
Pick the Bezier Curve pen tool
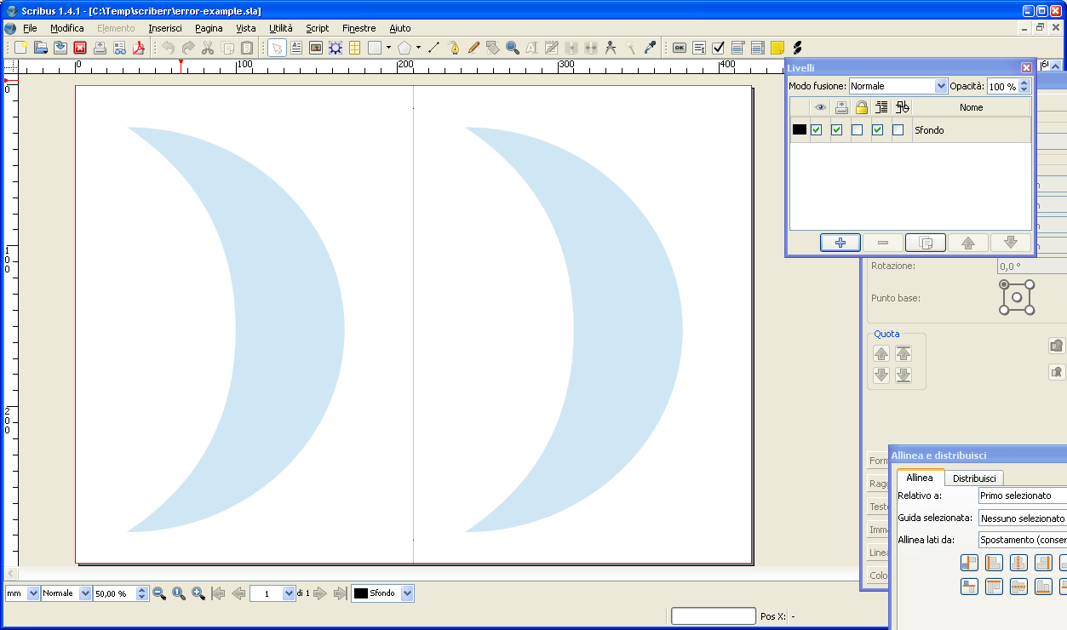click(x=455, y=48)
